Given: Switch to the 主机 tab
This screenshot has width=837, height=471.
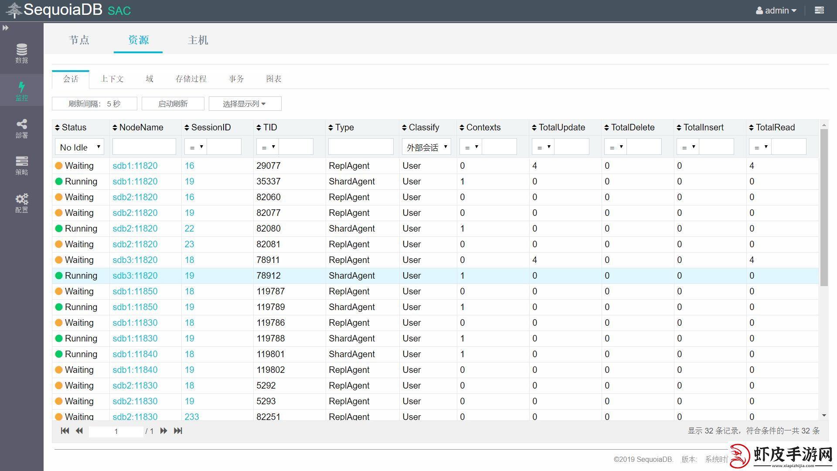Looking at the screenshot, I should [x=197, y=40].
